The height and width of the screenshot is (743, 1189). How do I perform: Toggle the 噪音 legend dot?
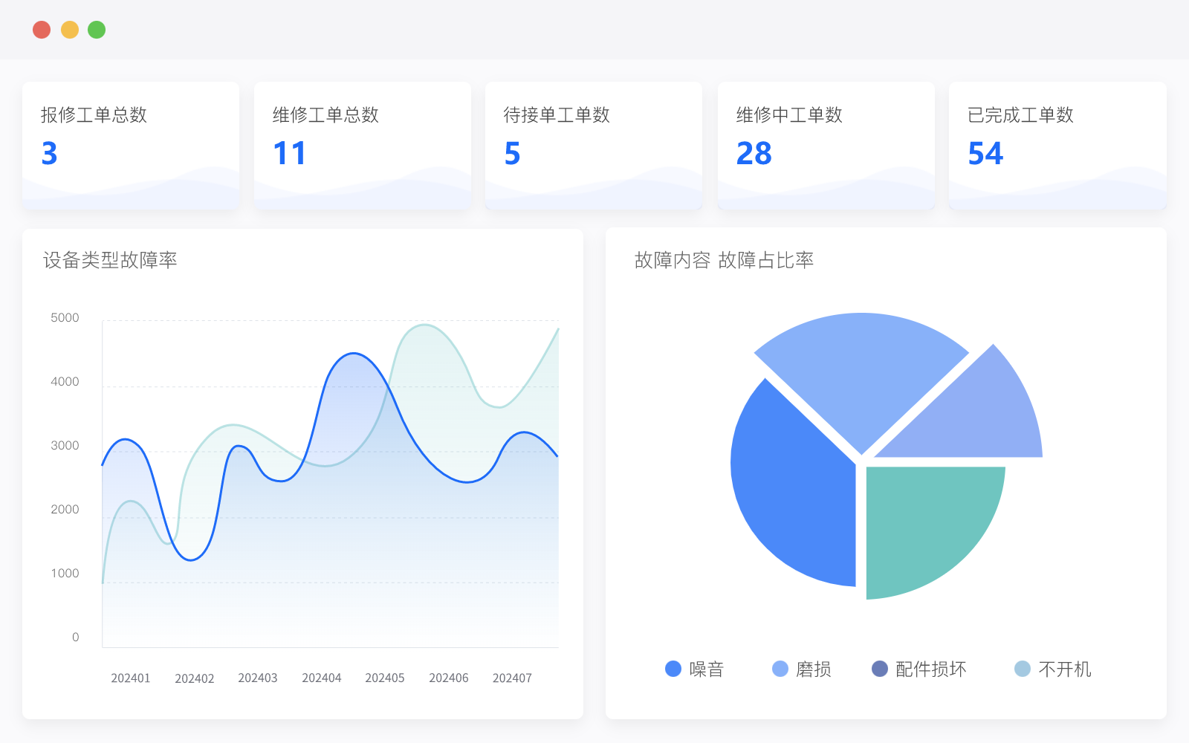(x=673, y=669)
